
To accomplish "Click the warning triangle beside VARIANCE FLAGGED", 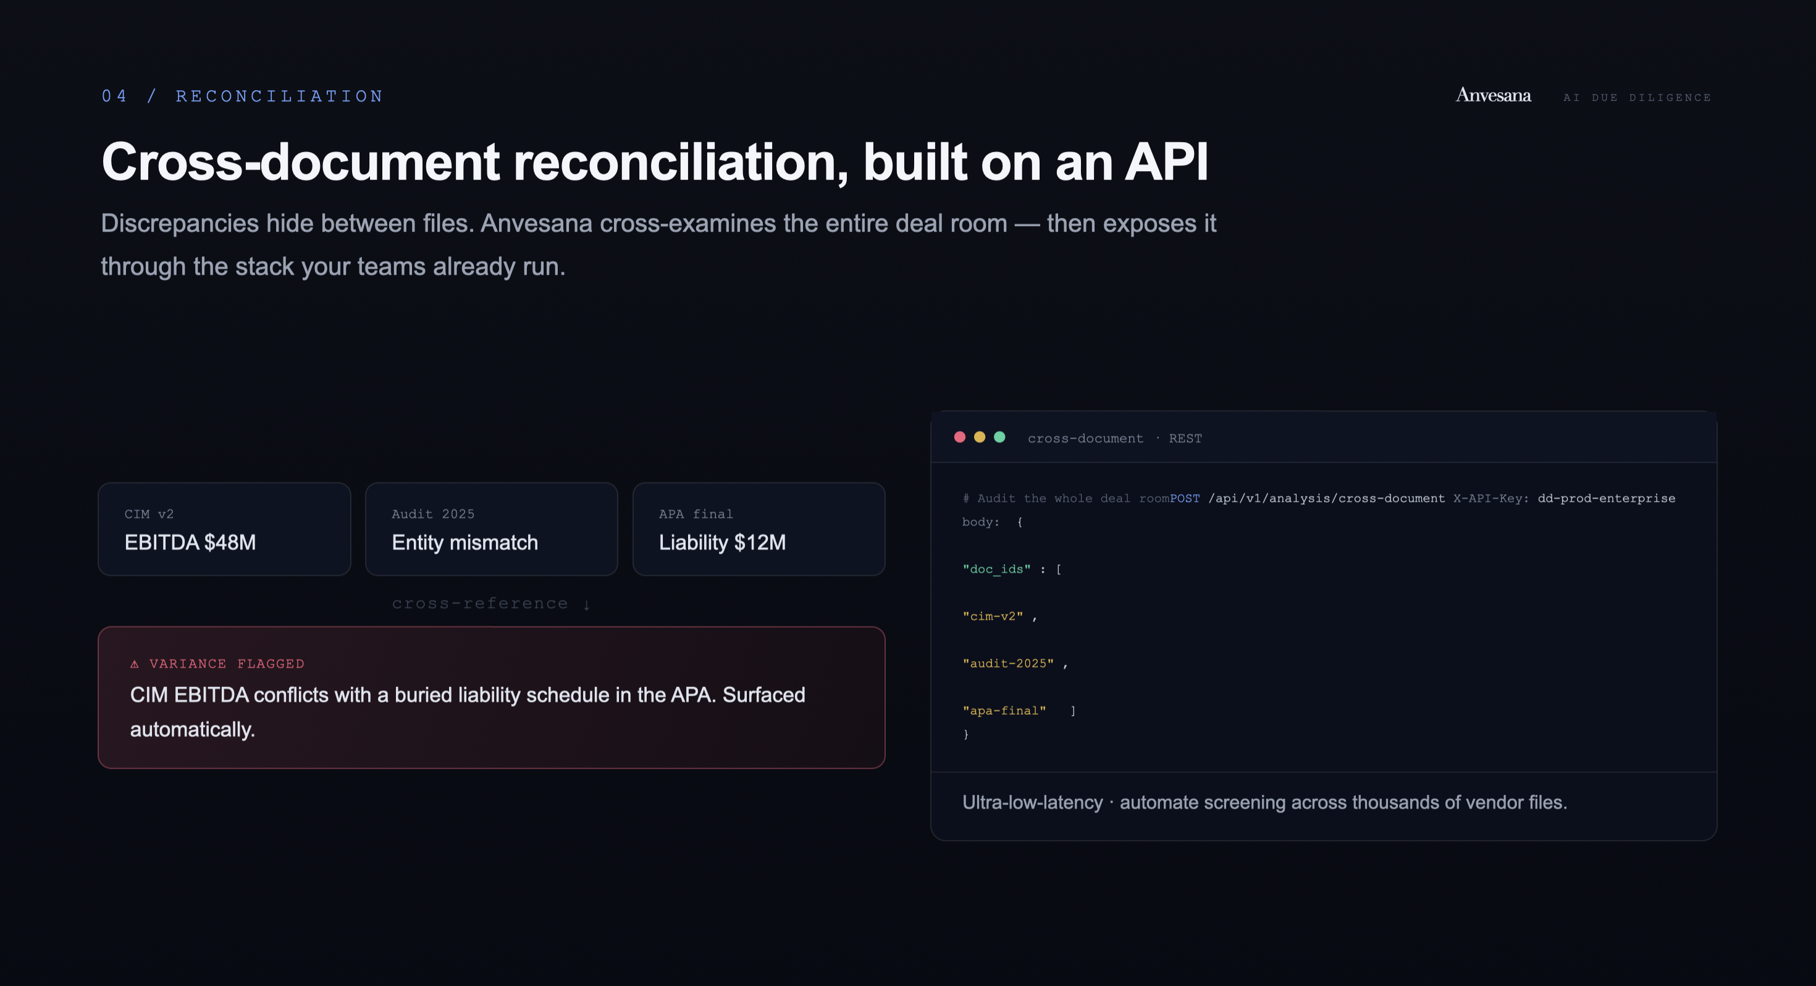I will coord(135,664).
